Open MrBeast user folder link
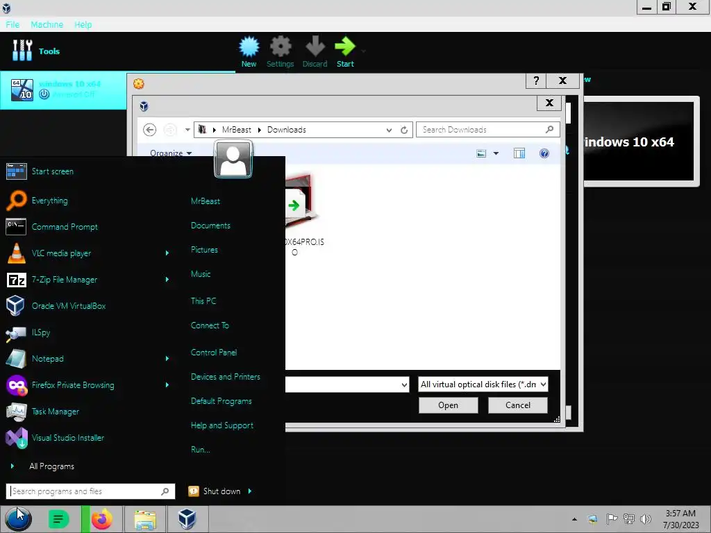This screenshot has width=711, height=533. (206, 201)
